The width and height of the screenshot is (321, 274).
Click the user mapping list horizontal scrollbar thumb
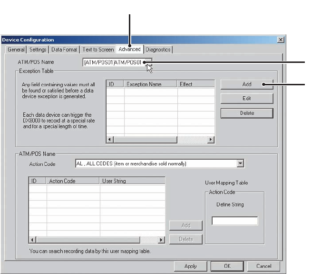click(x=88, y=240)
